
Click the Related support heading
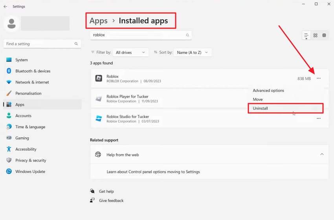[x=104, y=140]
